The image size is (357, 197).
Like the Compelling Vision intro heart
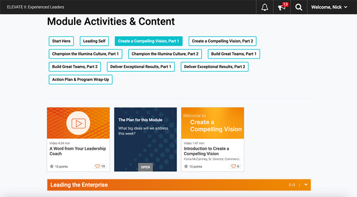coord(233,167)
